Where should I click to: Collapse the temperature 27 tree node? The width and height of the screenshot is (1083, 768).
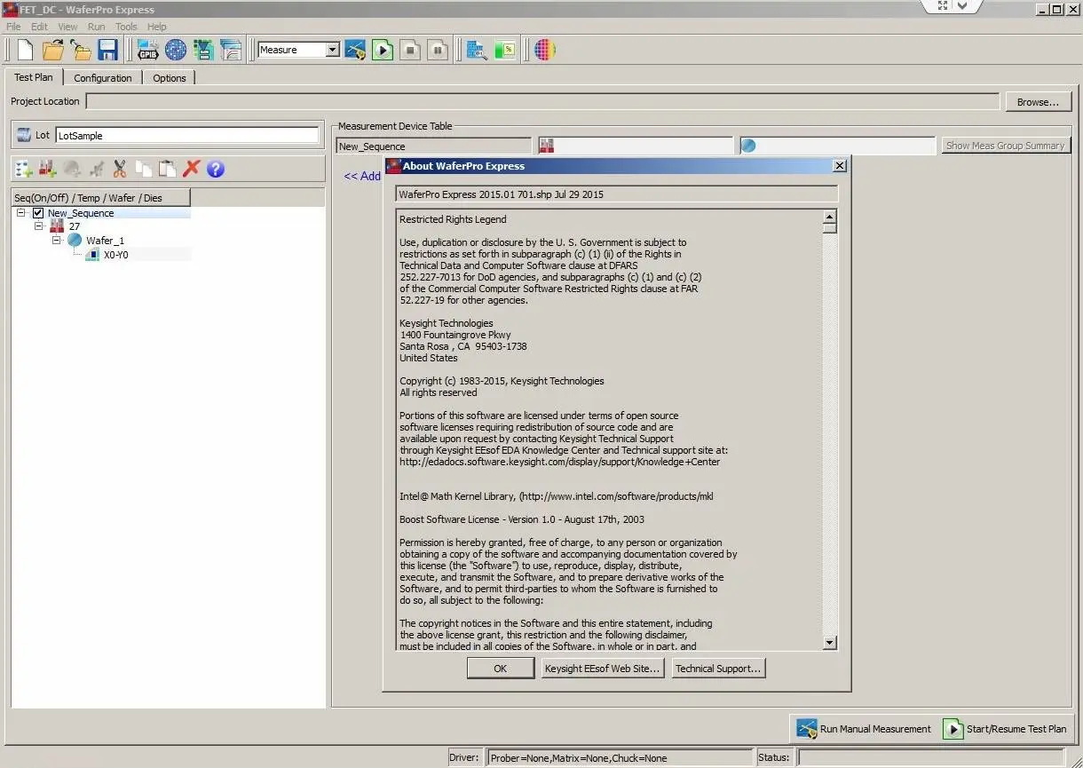pos(39,226)
